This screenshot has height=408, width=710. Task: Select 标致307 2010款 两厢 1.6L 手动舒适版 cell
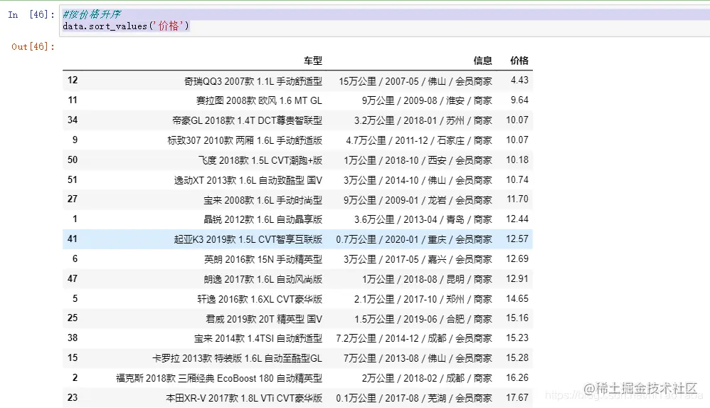[245, 140]
